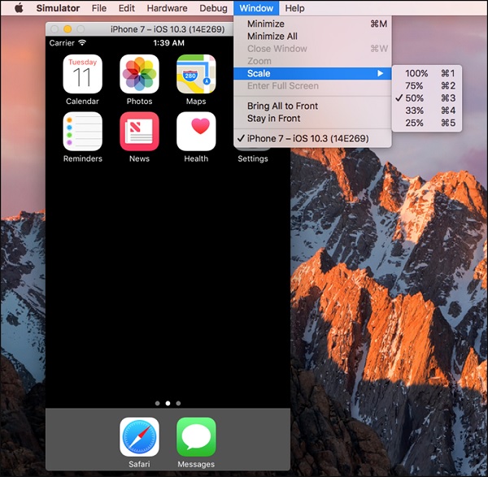Open the Reminders app
488x477 pixels.
pos(82,132)
